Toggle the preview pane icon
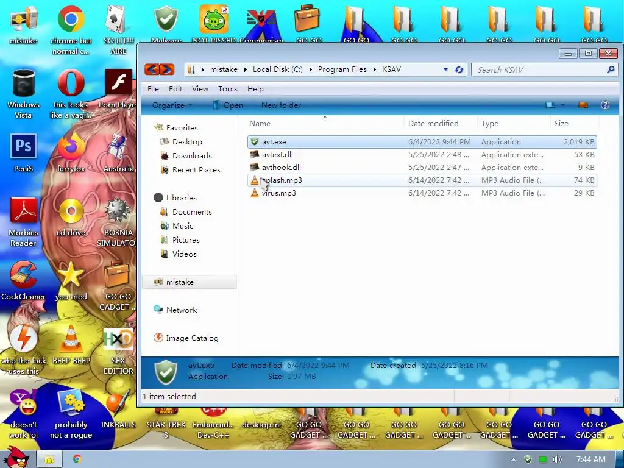 (583, 105)
